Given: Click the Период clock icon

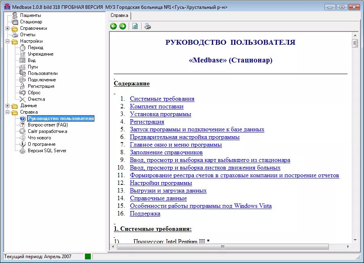Looking at the screenshot, I should (23, 48).
